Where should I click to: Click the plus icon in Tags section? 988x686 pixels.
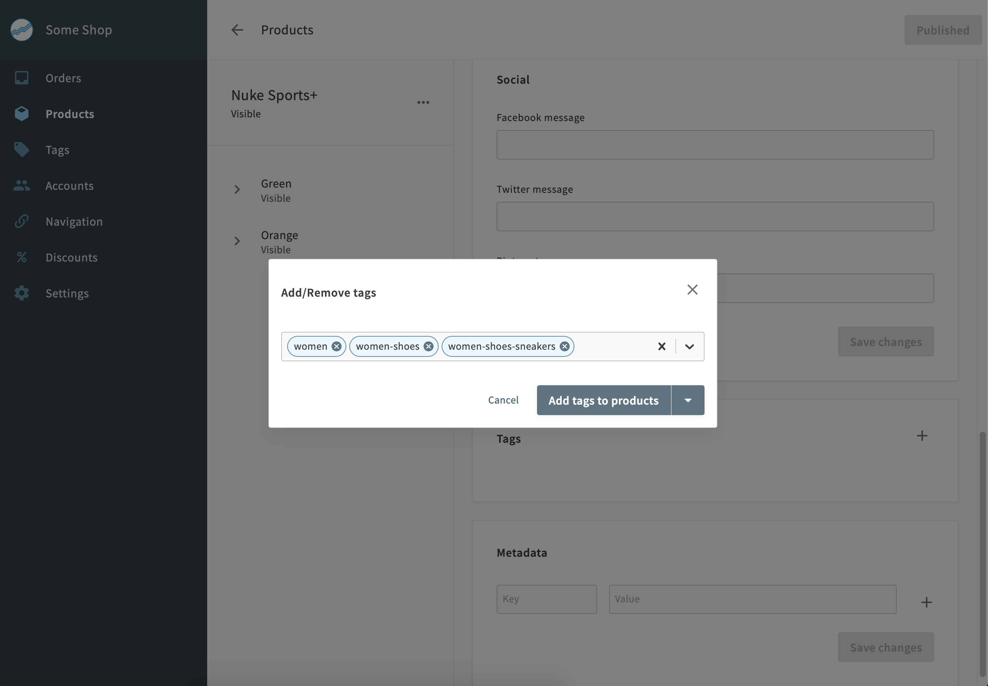[x=922, y=436]
